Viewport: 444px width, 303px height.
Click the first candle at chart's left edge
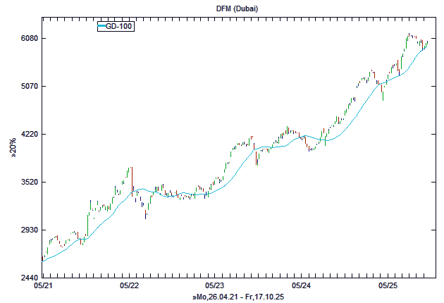tap(44, 257)
